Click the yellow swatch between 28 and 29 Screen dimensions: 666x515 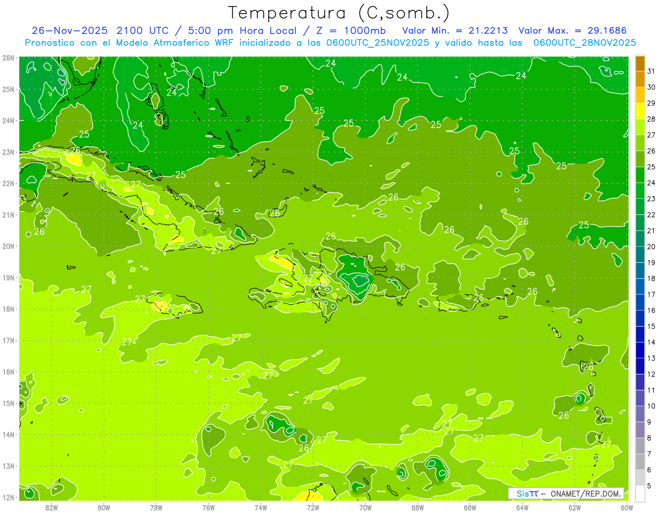pyautogui.click(x=640, y=111)
